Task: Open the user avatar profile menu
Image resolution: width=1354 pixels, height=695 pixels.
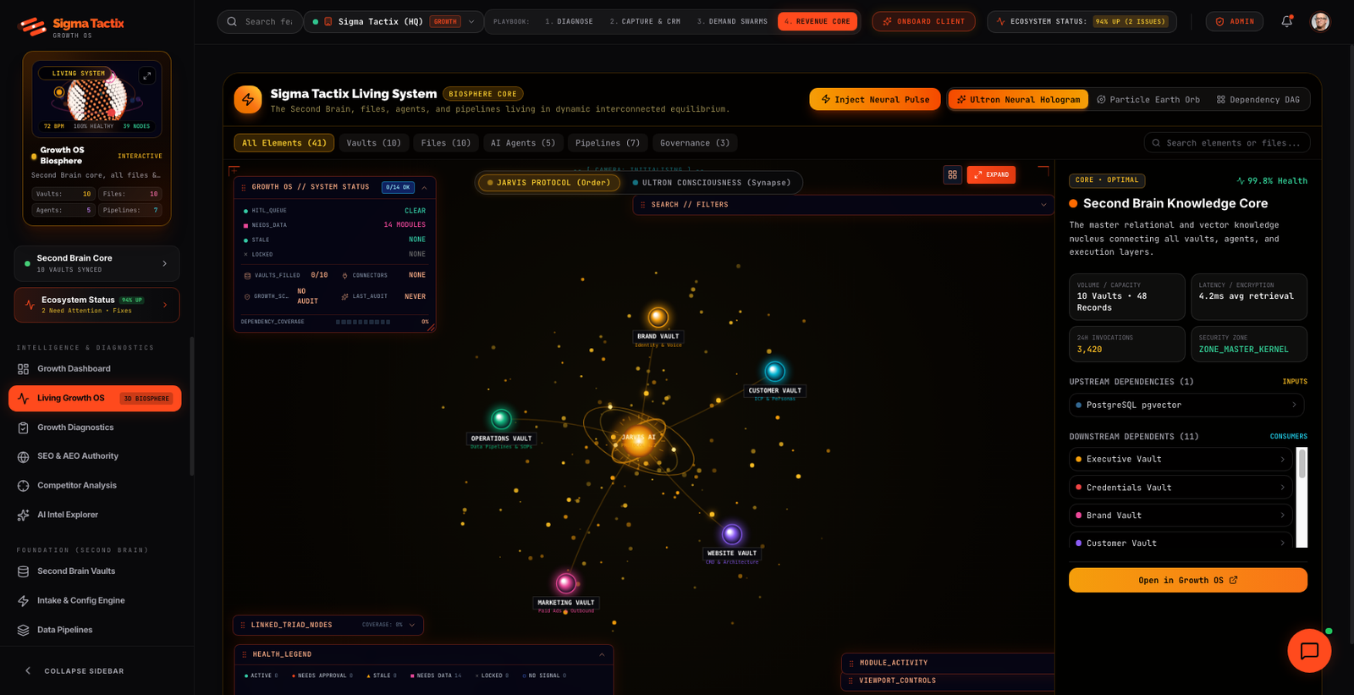Action: [1320, 21]
